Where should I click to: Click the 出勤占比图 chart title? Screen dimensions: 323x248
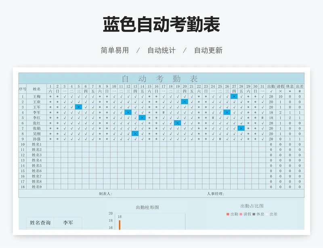(x=252, y=206)
